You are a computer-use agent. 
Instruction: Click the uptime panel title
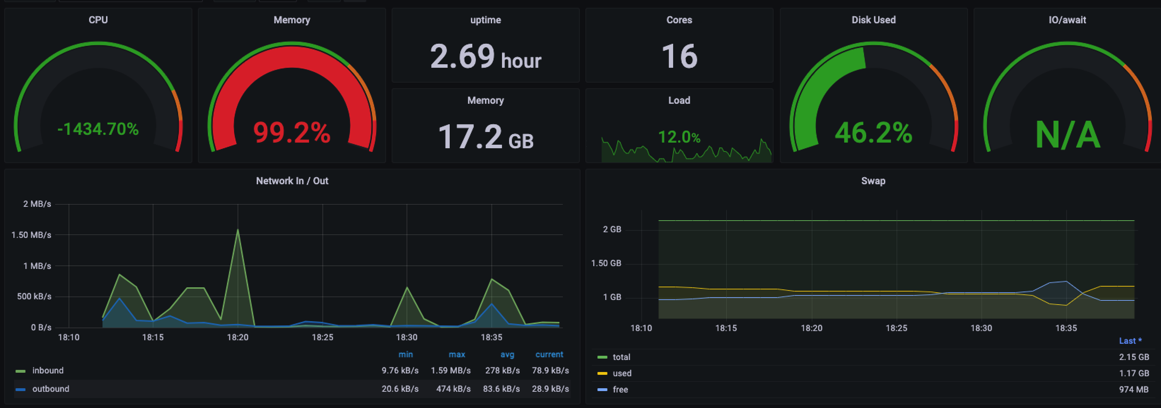pyautogui.click(x=485, y=20)
